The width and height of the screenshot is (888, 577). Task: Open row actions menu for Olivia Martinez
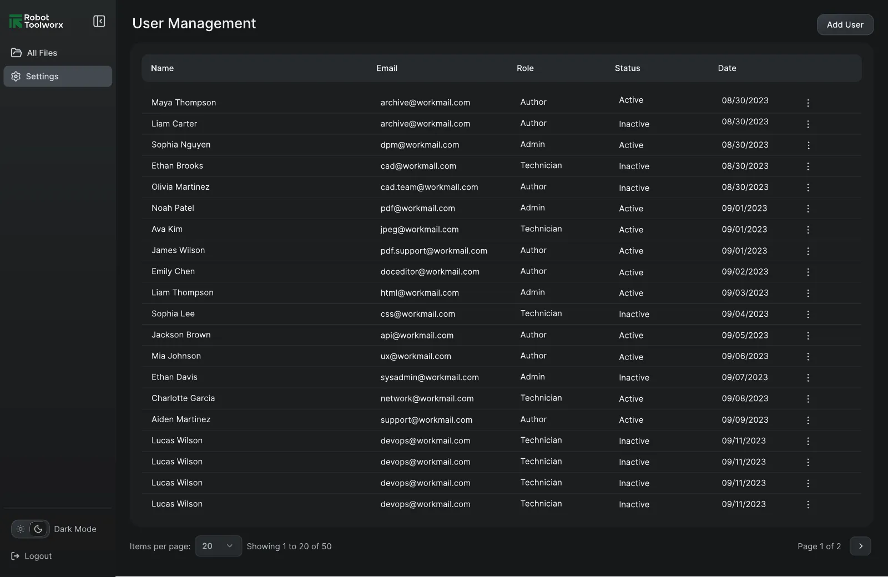tap(808, 188)
